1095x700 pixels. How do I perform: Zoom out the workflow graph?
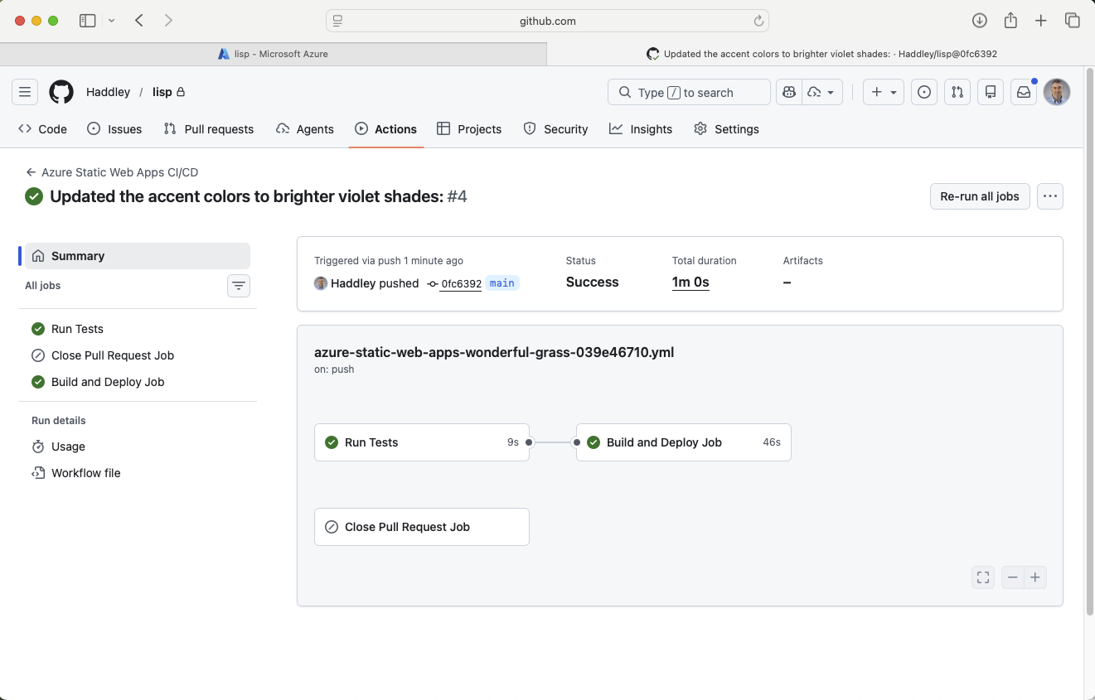click(x=1013, y=577)
